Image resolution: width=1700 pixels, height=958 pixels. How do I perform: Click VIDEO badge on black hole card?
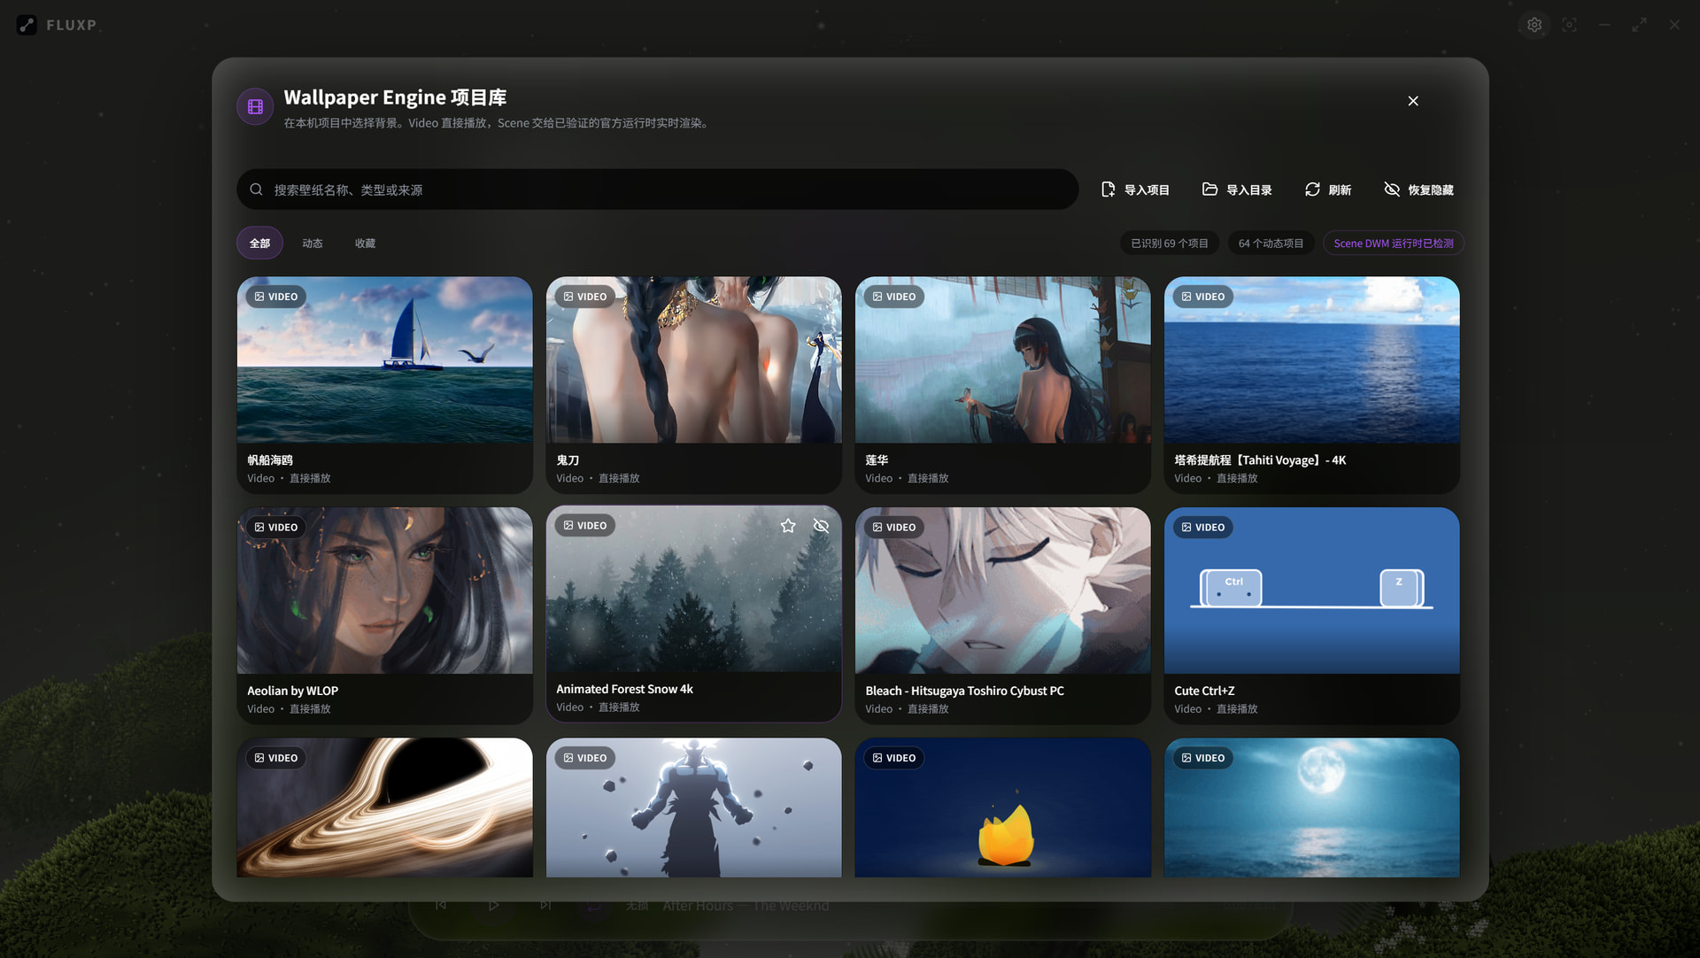(x=276, y=758)
